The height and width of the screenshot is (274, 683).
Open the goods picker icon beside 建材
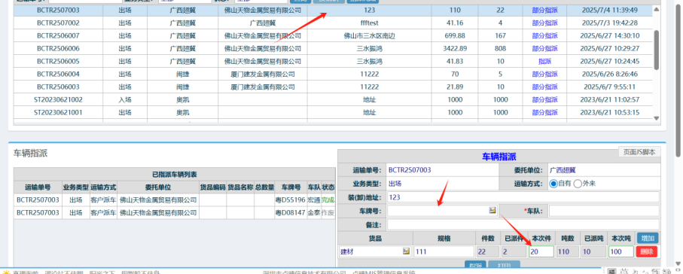coord(407,251)
